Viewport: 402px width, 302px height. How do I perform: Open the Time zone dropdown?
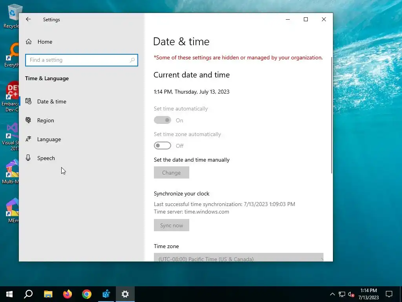(x=238, y=257)
